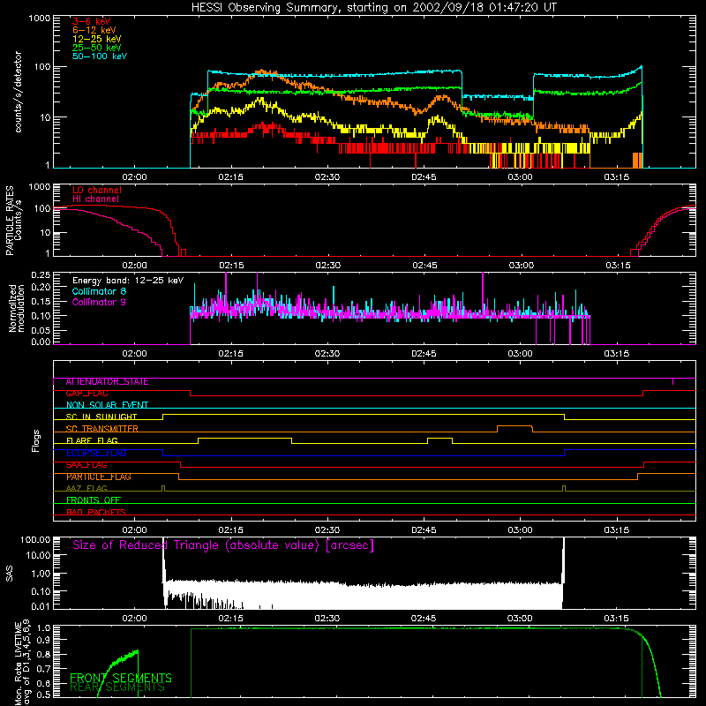
Task: Click the 100.00 value on SAS axis
Action: [35, 540]
